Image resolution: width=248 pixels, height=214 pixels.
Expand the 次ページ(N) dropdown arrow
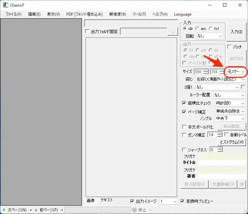click(x=31, y=210)
